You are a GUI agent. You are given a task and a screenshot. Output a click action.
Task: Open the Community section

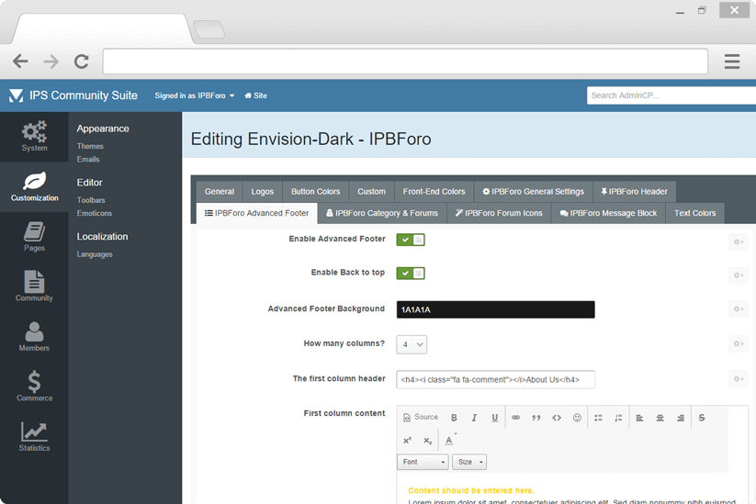34,286
